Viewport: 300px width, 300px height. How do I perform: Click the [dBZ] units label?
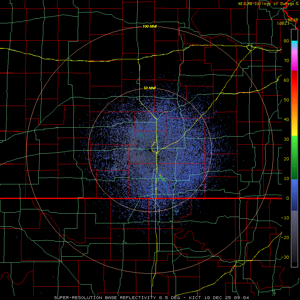pyautogui.click(x=283, y=23)
